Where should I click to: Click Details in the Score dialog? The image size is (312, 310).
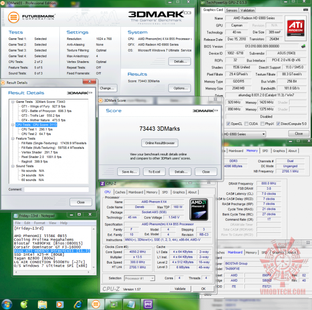tap(180, 172)
